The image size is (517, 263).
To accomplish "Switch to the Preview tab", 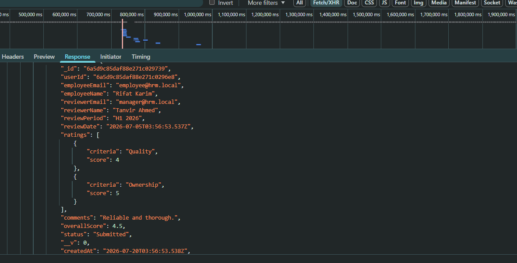I will pos(44,57).
